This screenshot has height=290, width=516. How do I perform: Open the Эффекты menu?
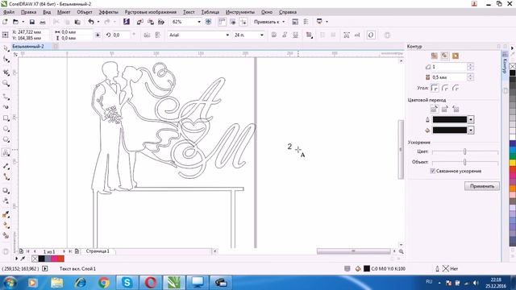pyautogui.click(x=108, y=12)
